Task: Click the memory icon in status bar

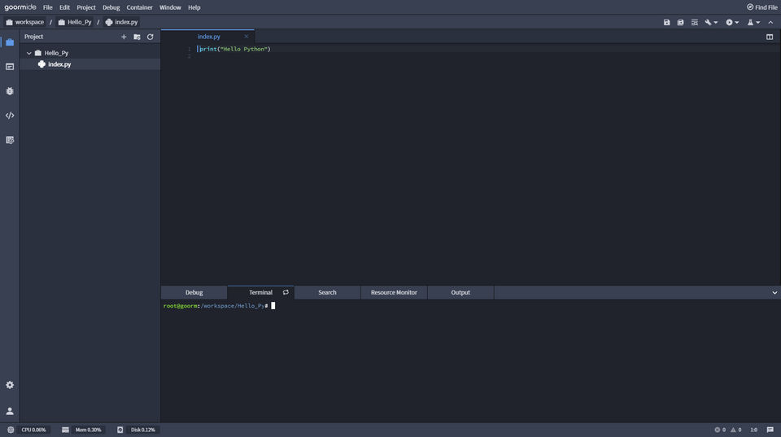Action: [x=65, y=430]
